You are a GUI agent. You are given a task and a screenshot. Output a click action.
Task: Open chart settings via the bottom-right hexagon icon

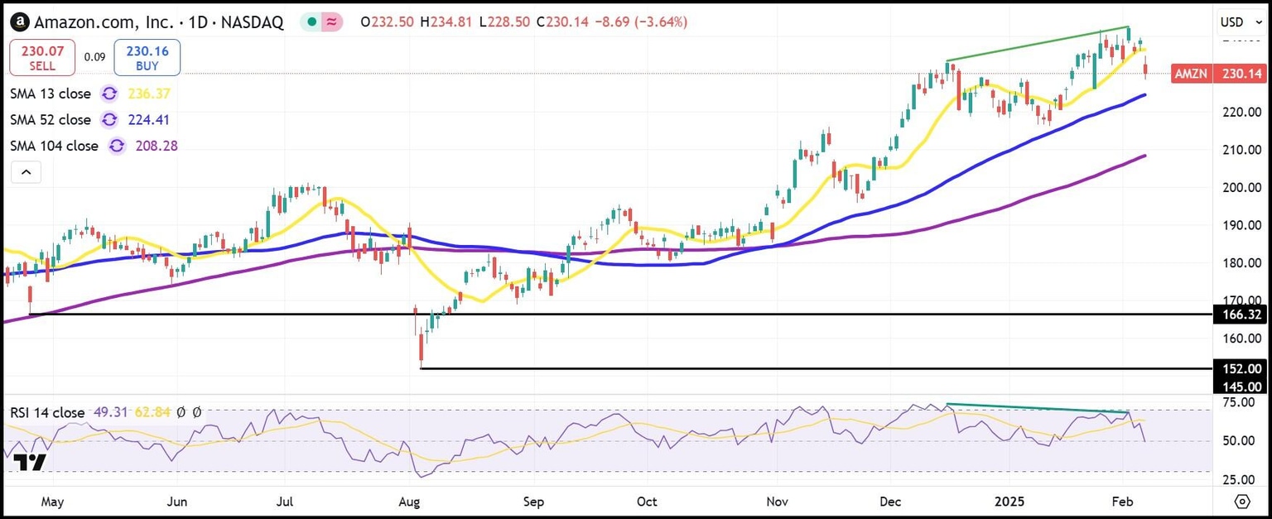(x=1241, y=502)
